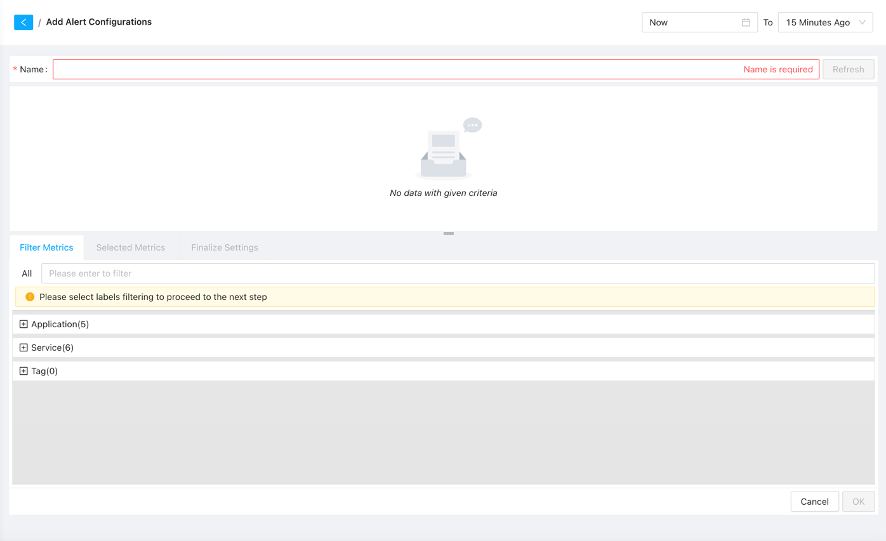This screenshot has width=886, height=541.
Task: Expand the Tag(0) group plus icon
Action: coord(23,371)
